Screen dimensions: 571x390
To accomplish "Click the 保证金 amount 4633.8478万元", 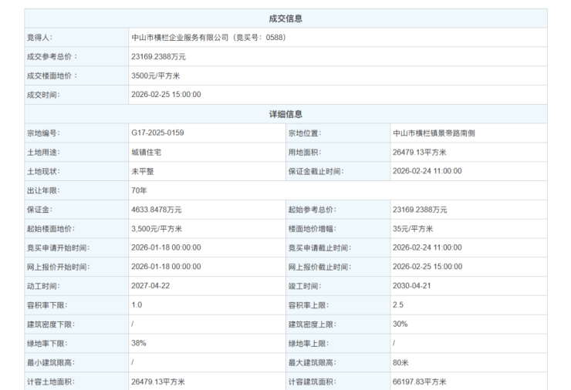I will point(157,210).
